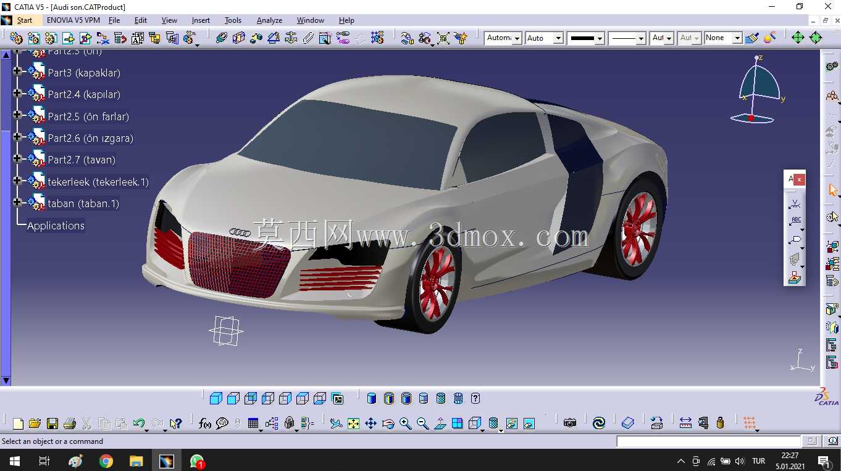Click the Coincidence Constraint link icon
841x471 pixels.
click(222, 38)
